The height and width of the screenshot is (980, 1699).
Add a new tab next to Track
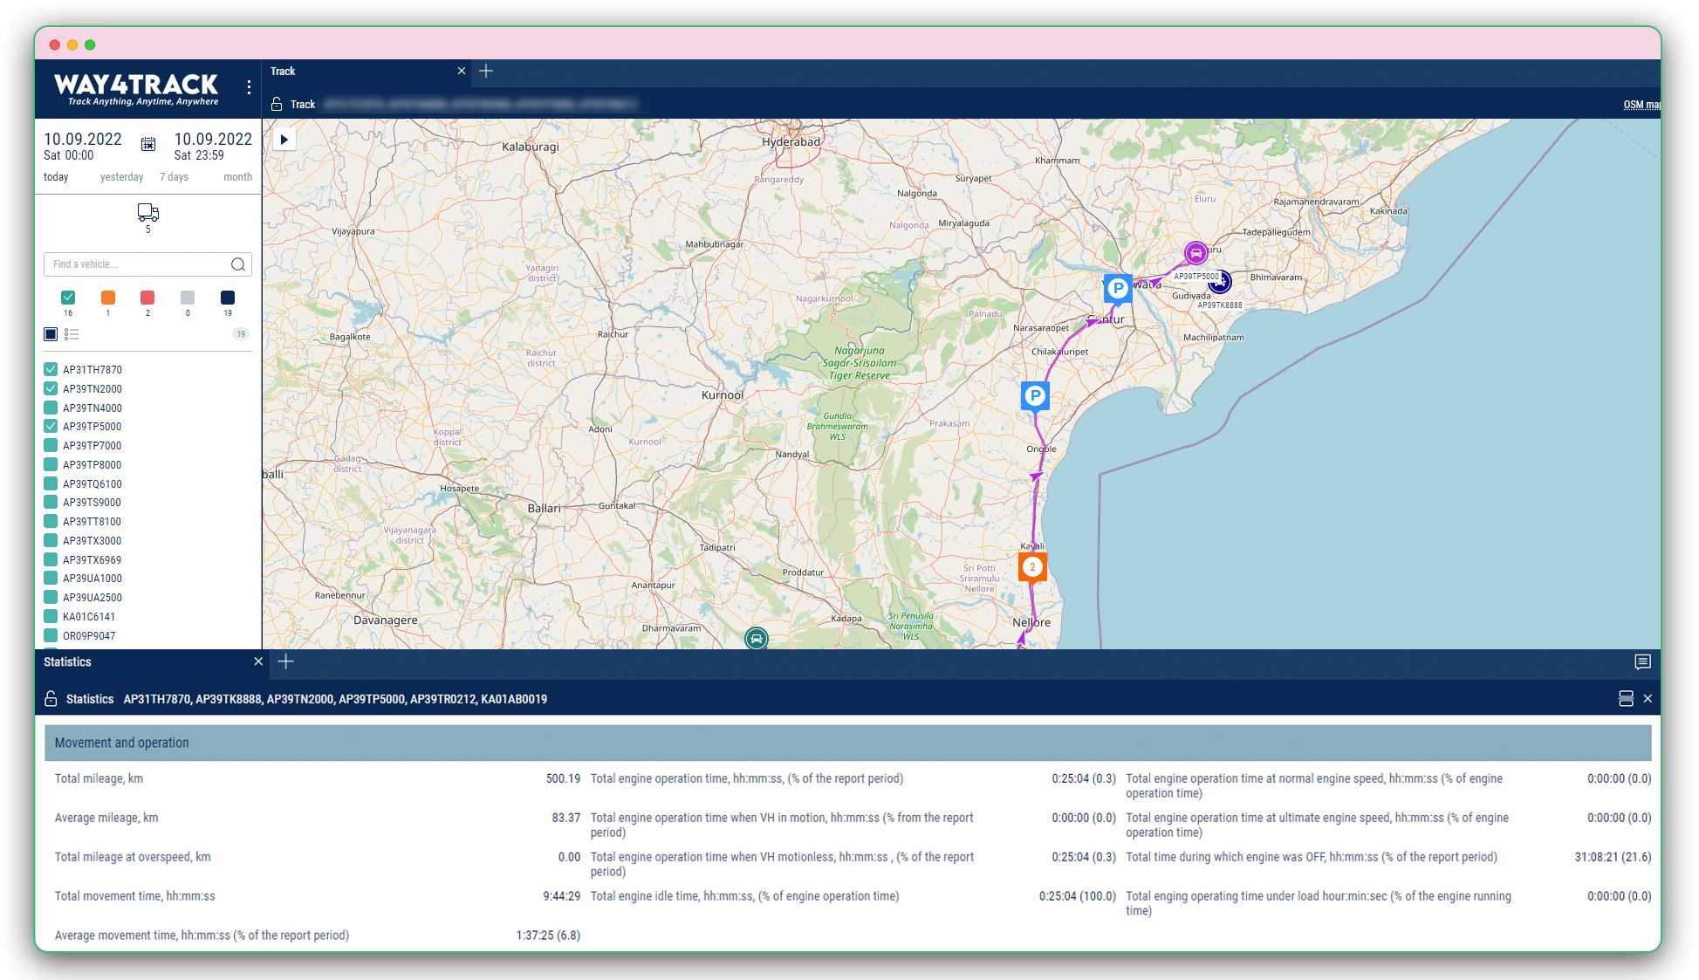coord(486,72)
